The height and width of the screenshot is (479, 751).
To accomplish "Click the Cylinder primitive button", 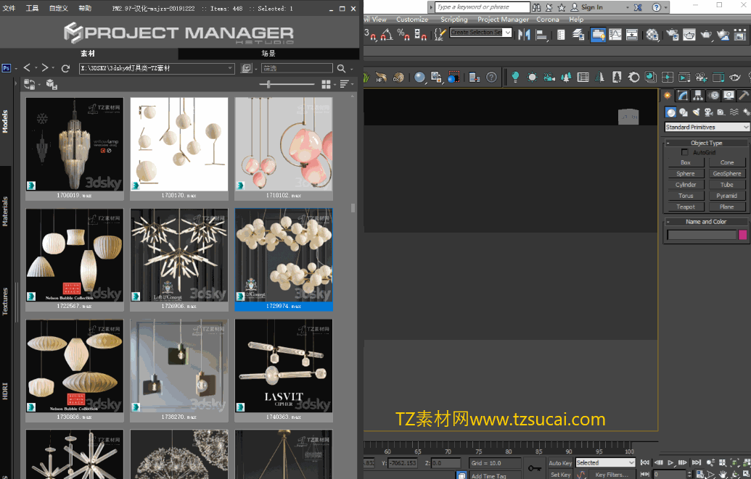I will [686, 185].
